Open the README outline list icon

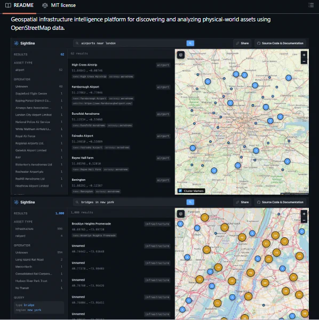coord(311,5)
